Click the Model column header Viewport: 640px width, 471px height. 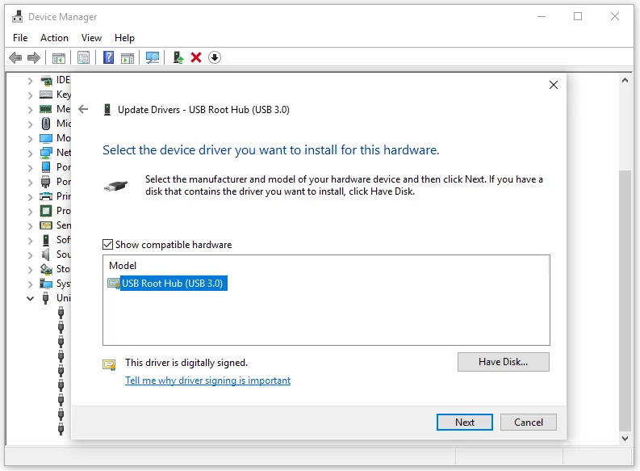[x=123, y=266]
